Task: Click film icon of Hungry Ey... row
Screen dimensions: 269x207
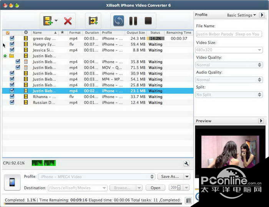Action: pos(26,44)
